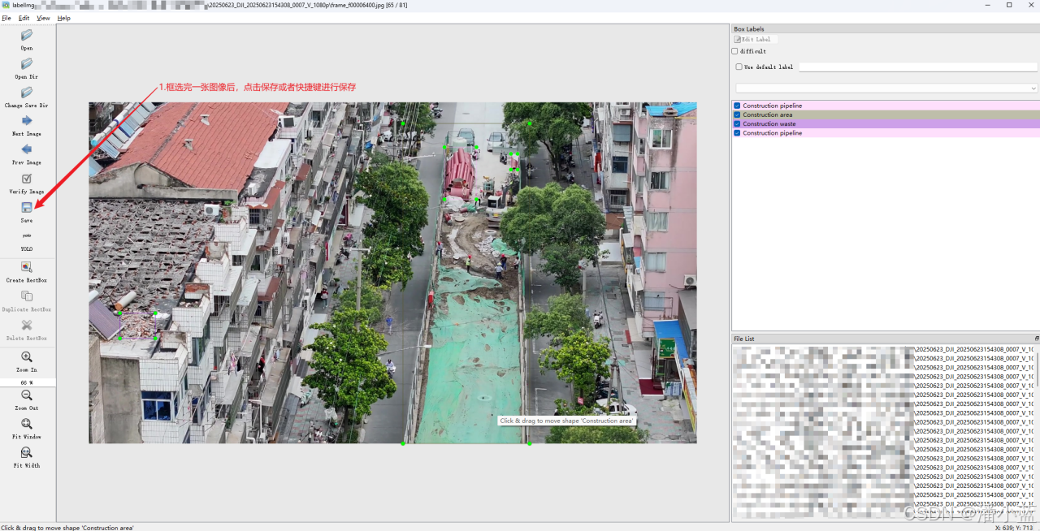The image size is (1040, 531).
Task: Click the Delete RectBox tool
Action: (27, 329)
